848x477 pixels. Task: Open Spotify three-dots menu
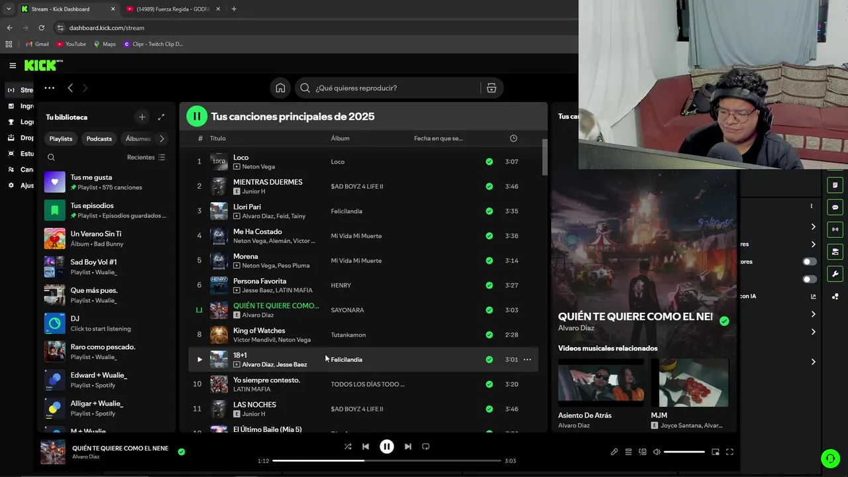pyautogui.click(x=49, y=87)
